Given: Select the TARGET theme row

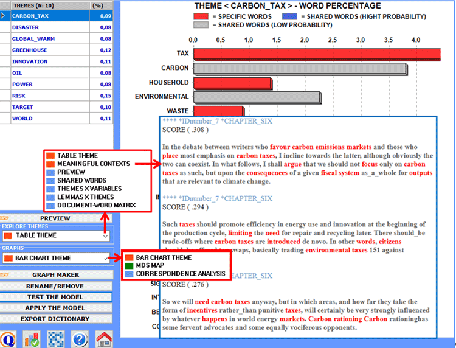Looking at the screenshot, I should click(x=57, y=107).
